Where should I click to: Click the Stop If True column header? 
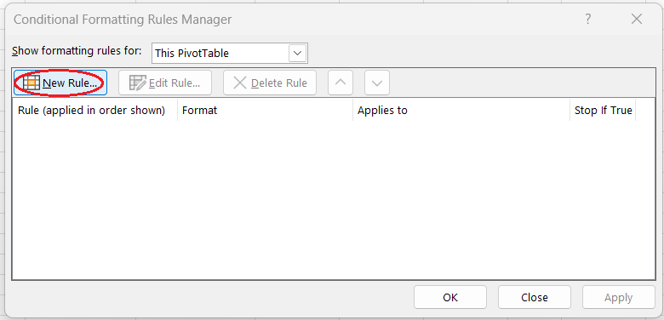click(603, 111)
